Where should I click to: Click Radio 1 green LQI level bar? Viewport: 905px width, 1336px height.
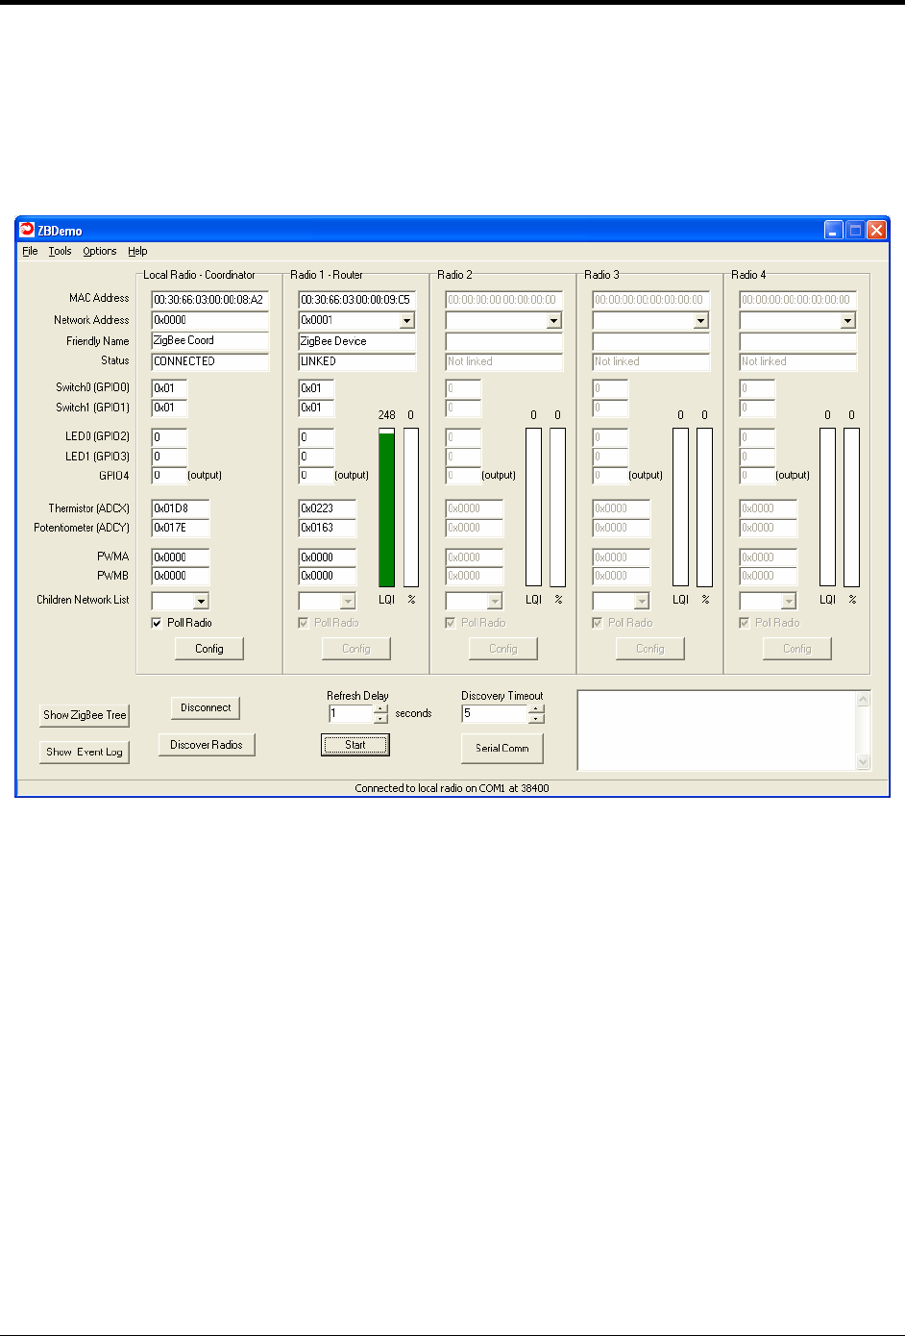coord(387,507)
